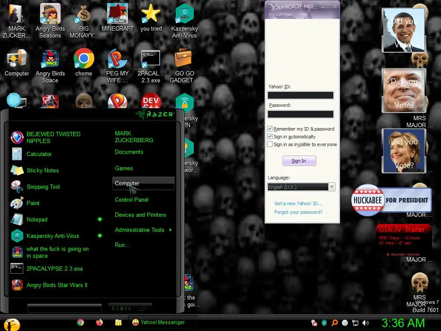This screenshot has width=441, height=331.
Task: Click the Password input field
Action: coord(300,114)
